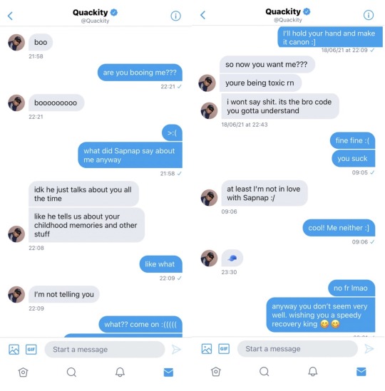Select Messages envelope tab in right panel
The height and width of the screenshot is (391, 385).
361,372
